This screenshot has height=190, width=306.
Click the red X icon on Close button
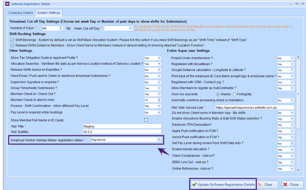click(x=285, y=184)
